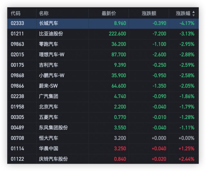This screenshot has height=171, width=206.
Task: Click stock code 01211
Action: point(17,33)
